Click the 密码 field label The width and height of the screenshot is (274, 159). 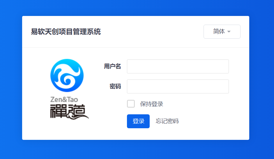pos(115,86)
